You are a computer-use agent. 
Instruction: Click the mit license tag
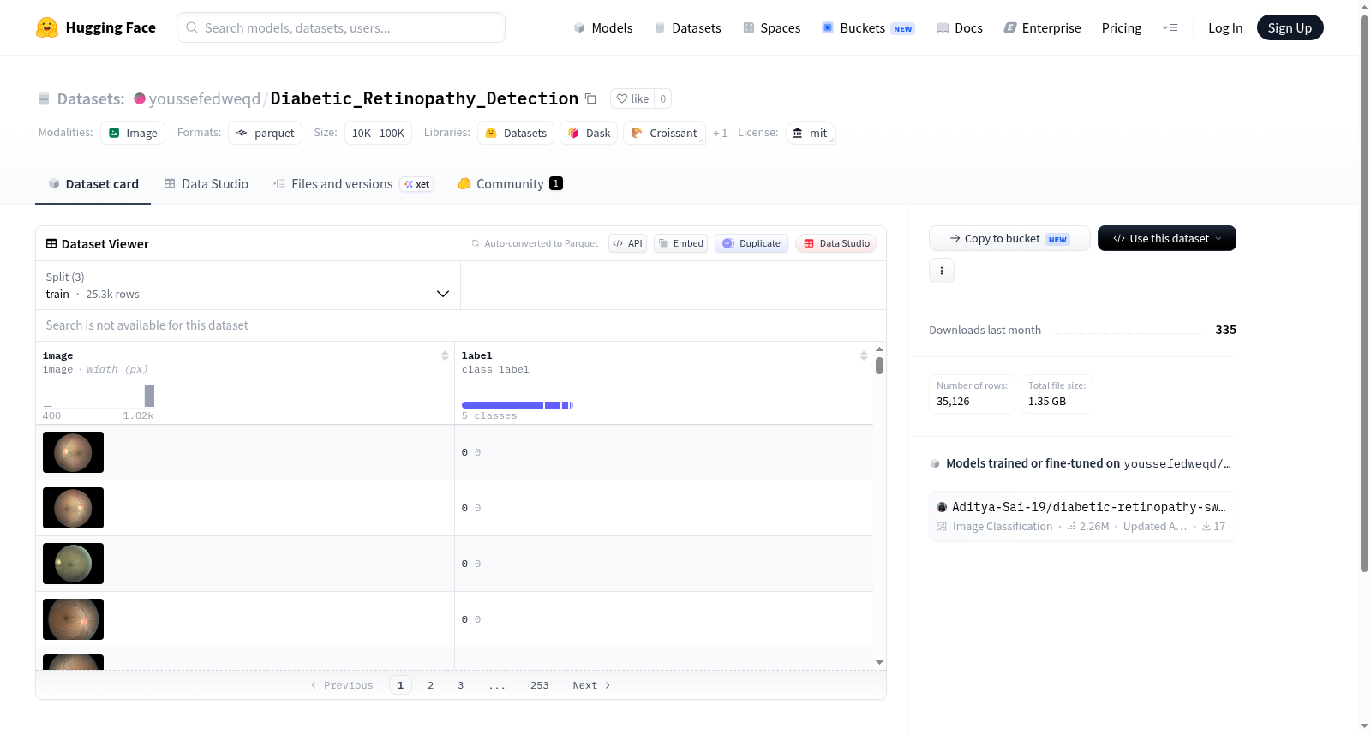coord(810,133)
